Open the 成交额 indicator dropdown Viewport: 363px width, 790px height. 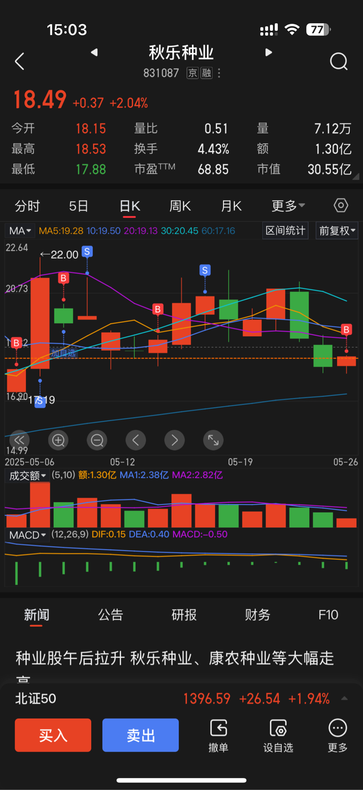(x=28, y=475)
